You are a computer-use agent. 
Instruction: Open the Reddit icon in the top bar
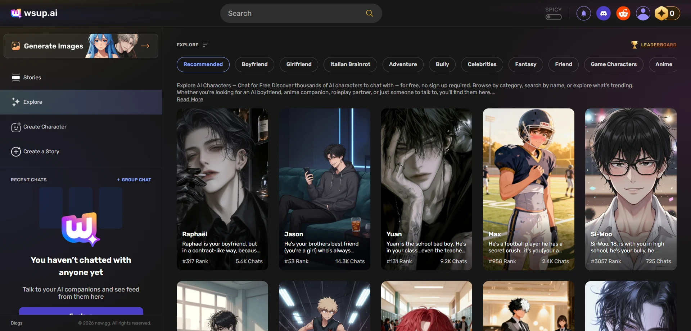[623, 13]
